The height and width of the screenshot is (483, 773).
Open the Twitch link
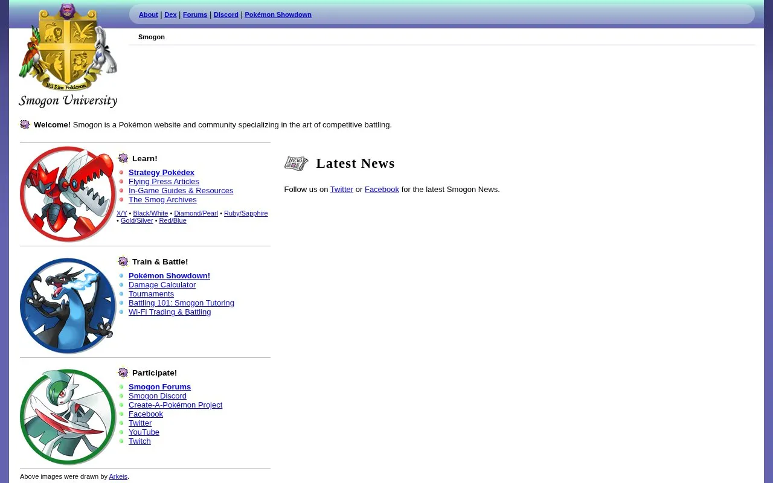pos(140,441)
